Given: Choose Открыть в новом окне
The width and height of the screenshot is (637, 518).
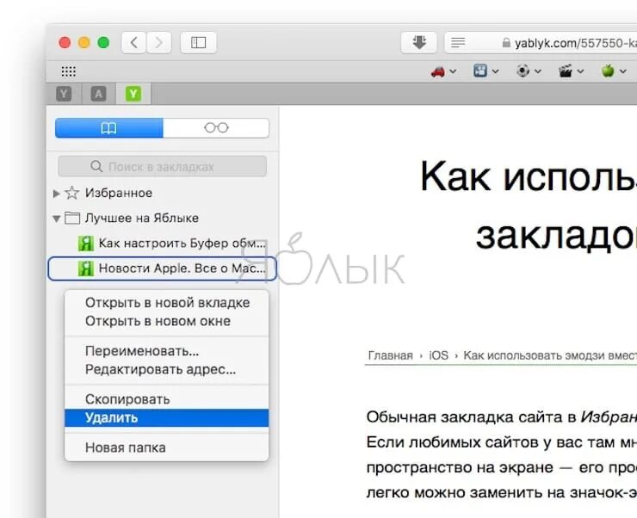Looking at the screenshot, I should [x=167, y=321].
